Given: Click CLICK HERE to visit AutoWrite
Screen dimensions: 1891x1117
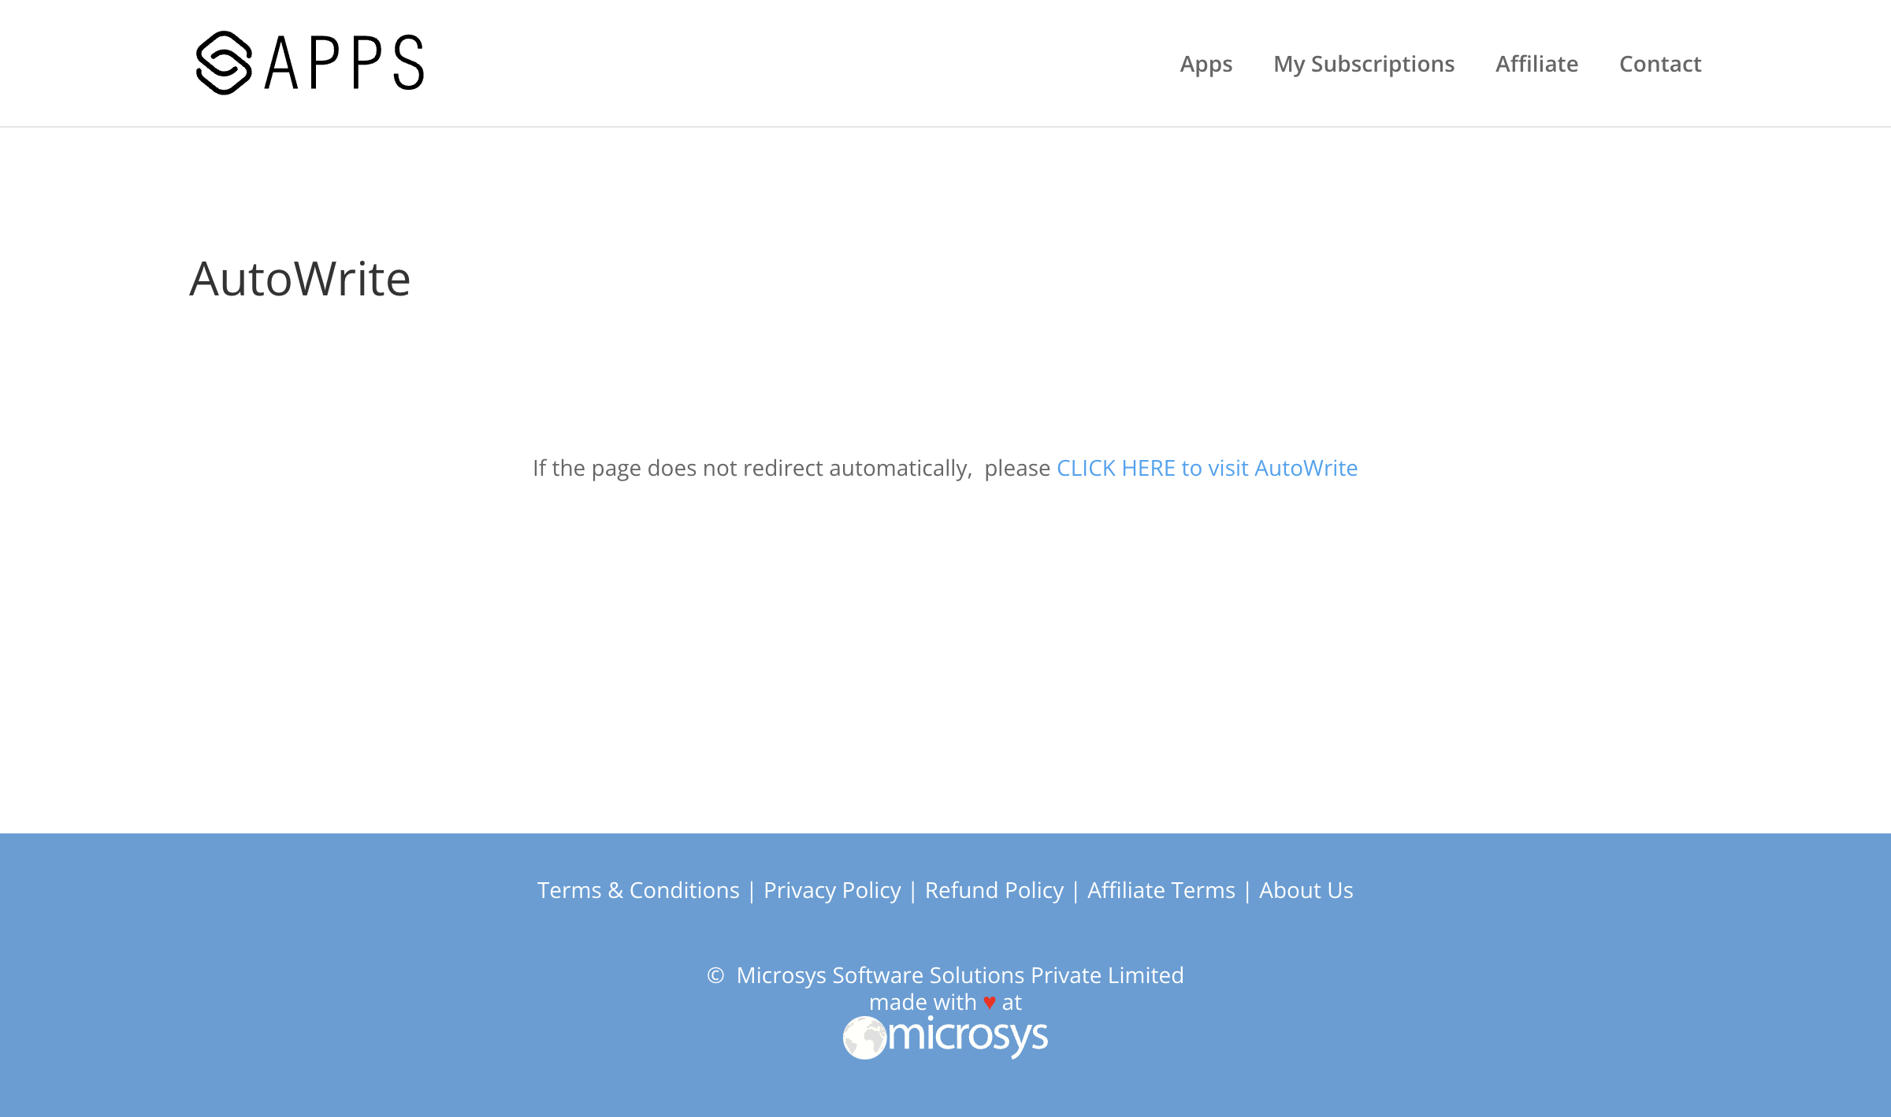Looking at the screenshot, I should point(1206,467).
